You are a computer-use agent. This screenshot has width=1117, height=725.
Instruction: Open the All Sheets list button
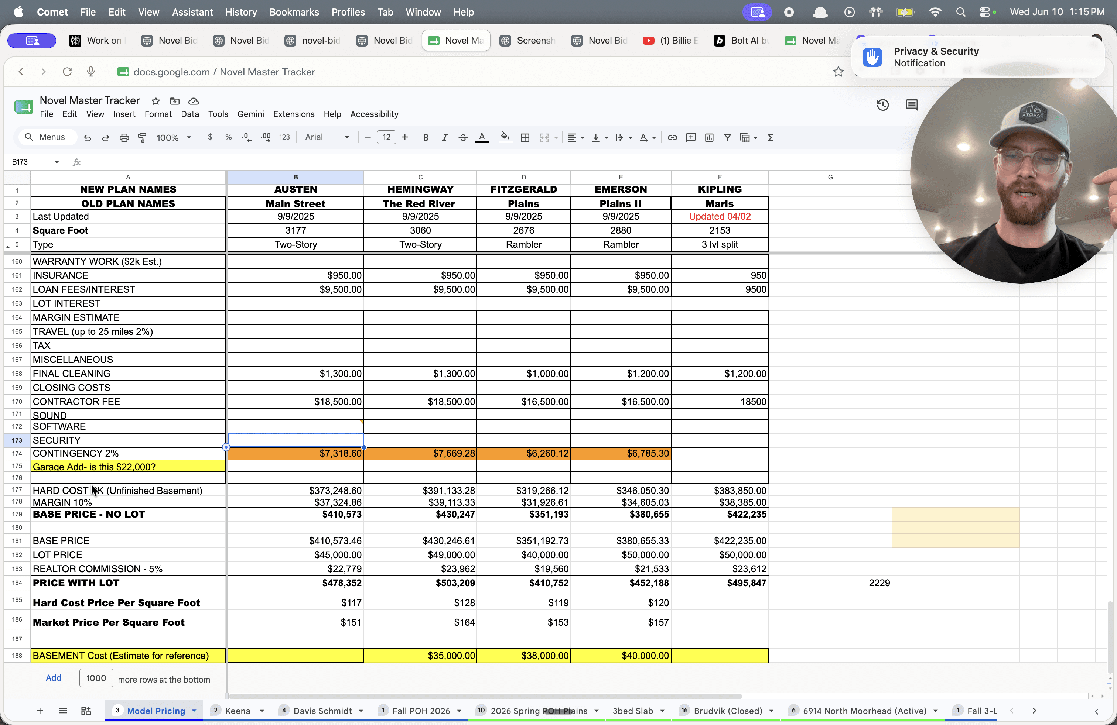tap(63, 711)
